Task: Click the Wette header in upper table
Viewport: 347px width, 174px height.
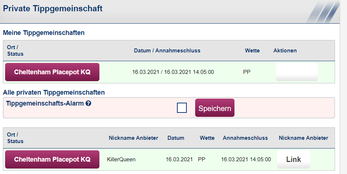Action: 252,51
